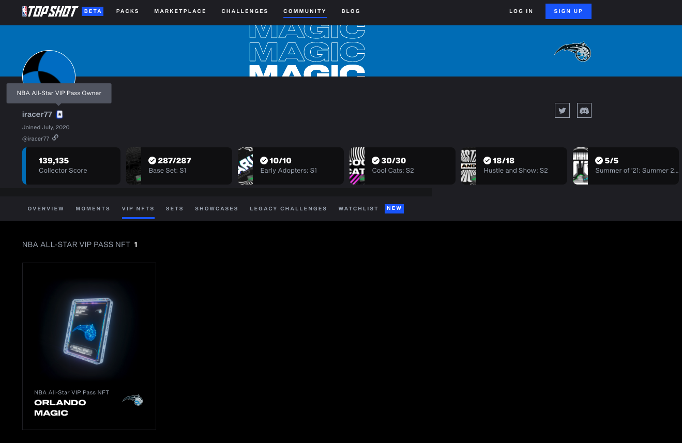Click the Magic logo on the NFT card
682x443 pixels.
pos(132,399)
